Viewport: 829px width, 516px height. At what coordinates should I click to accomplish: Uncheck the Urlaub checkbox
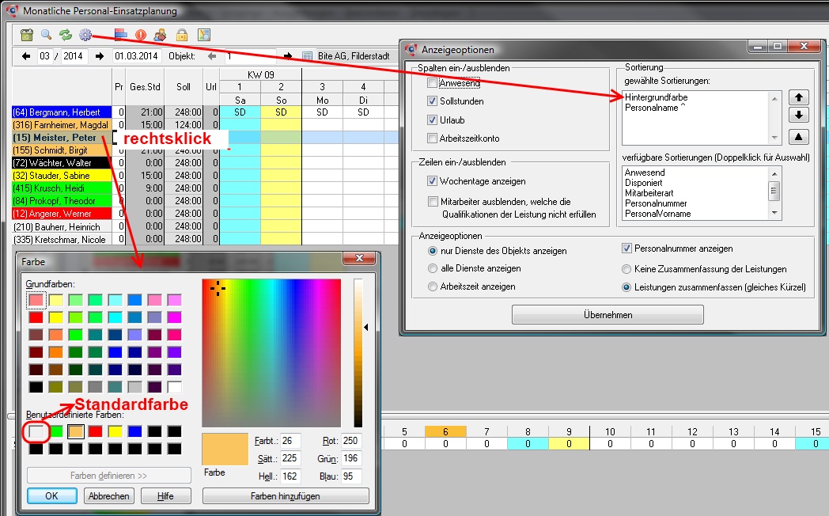pos(433,120)
